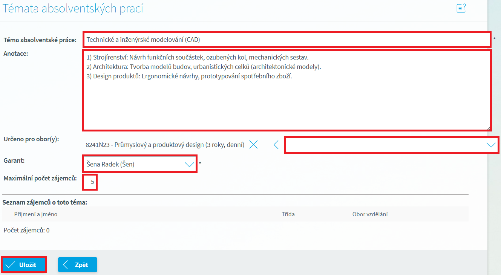Open the help icon beside the page title
The width and height of the screenshot is (501, 275).
[x=461, y=8]
